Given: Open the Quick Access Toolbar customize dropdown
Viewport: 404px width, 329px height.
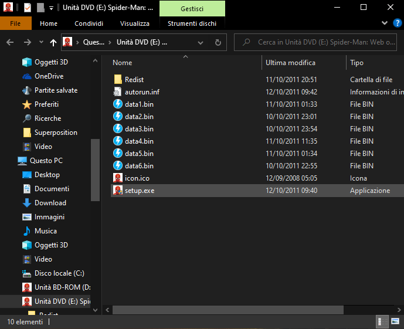Looking at the screenshot, I should click(x=52, y=8).
